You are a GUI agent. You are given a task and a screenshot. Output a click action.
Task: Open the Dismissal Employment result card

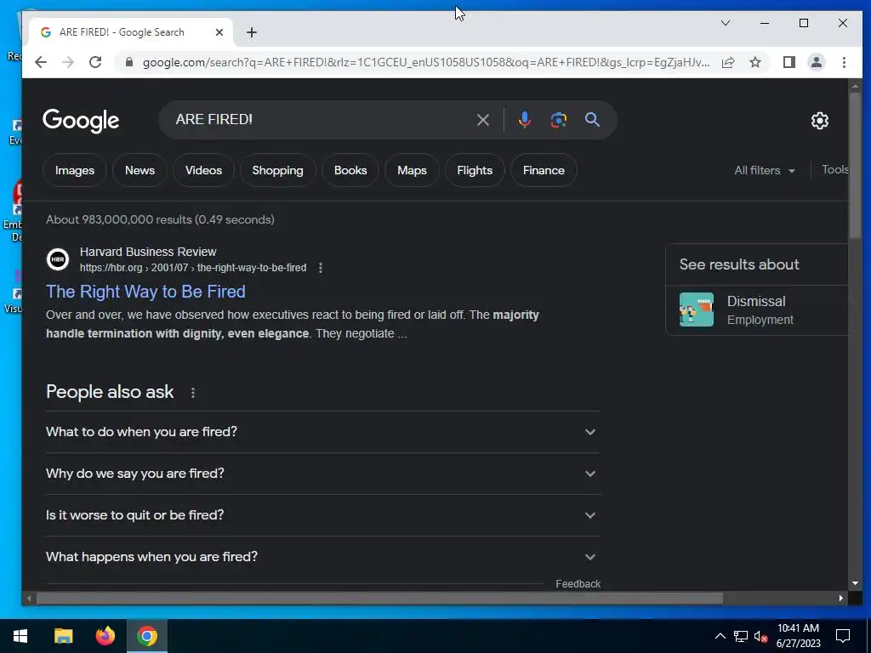(757, 310)
